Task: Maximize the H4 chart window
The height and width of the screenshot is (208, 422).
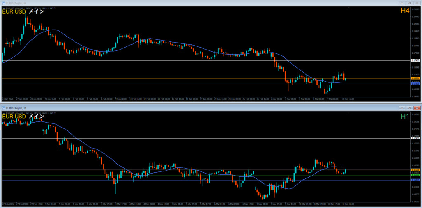Action: point(408,3)
